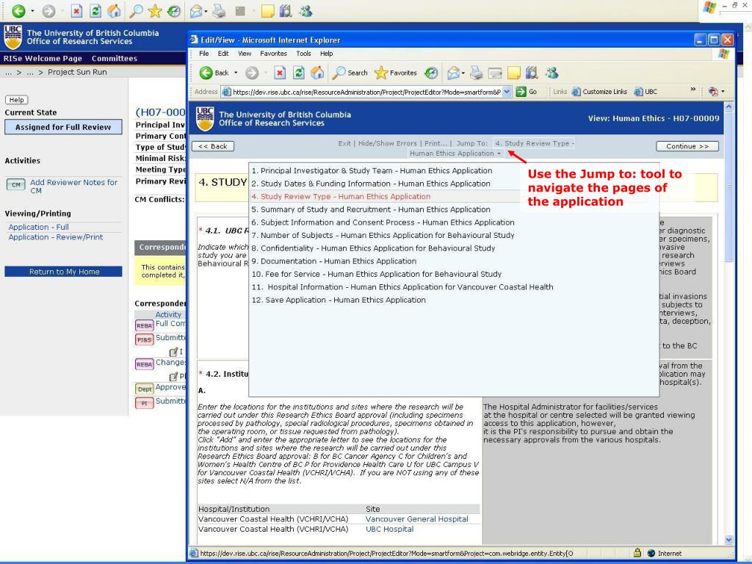
Task: Click the Help button in the left panel
Action: click(16, 100)
